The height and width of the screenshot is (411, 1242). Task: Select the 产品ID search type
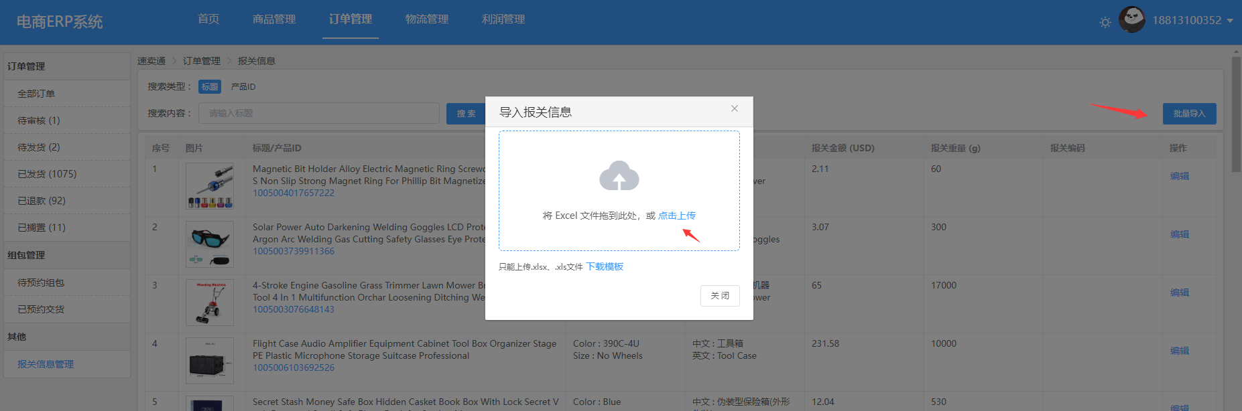pyautogui.click(x=243, y=86)
